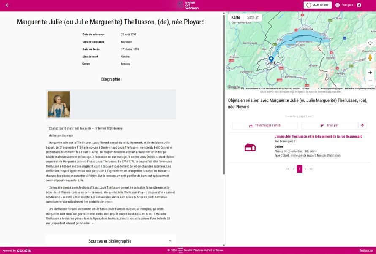Click Télécharger l'ePub button
The height and width of the screenshot is (254, 376).
(x=265, y=125)
